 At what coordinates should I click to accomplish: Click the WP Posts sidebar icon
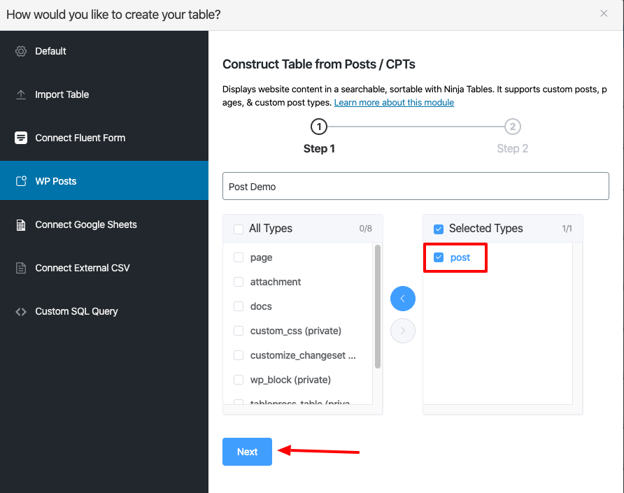point(21,181)
